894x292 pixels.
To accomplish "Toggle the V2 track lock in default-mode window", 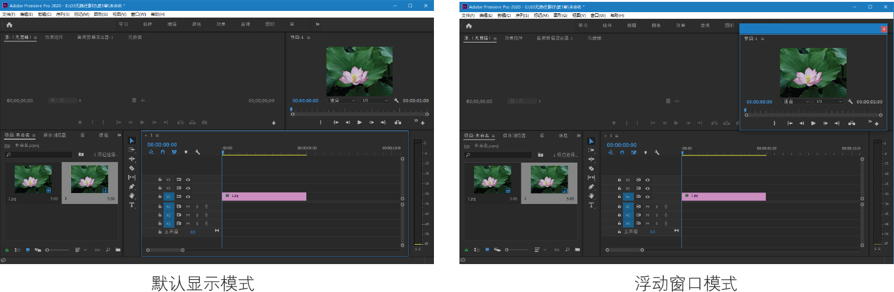I will (160, 188).
